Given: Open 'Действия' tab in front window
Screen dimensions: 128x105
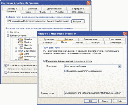Looking at the screenshot, I should 69,39.
